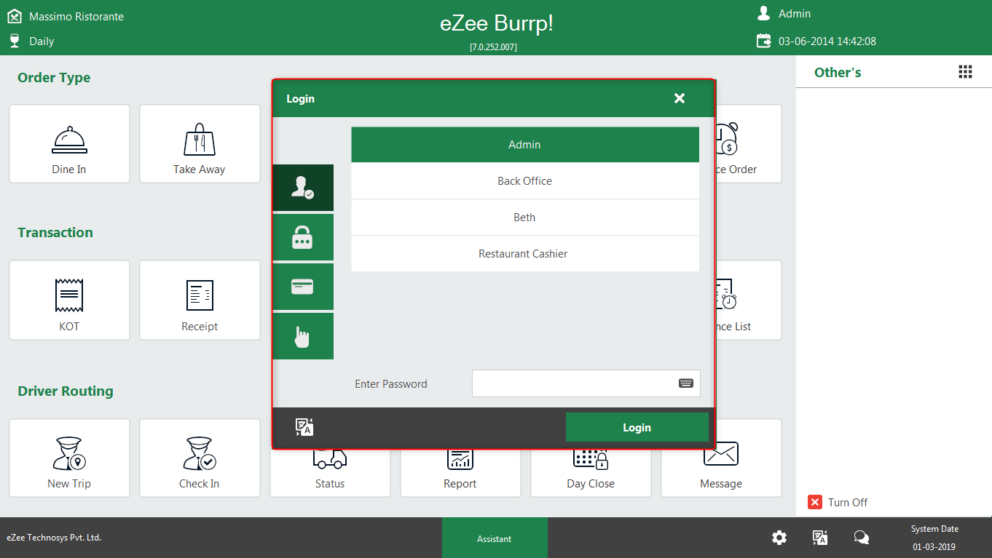992x558 pixels.
Task: Click the Admin user icon in header
Action: click(x=763, y=13)
